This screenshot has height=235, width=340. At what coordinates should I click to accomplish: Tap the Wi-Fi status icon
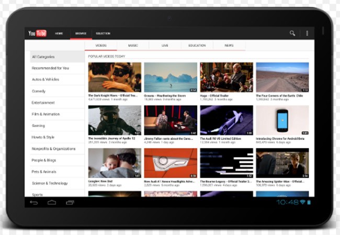302,202
